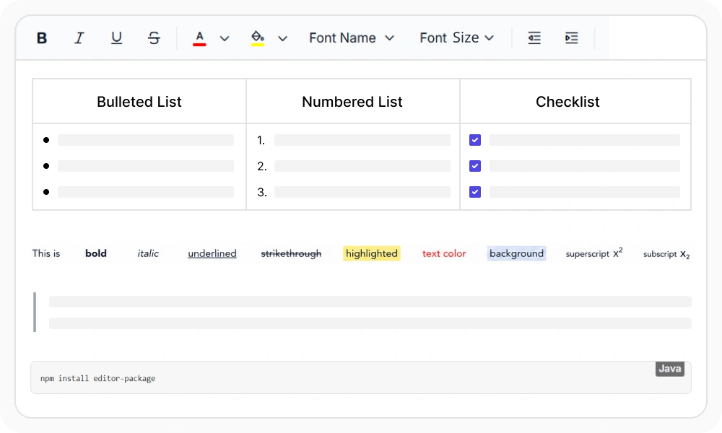Image resolution: width=722 pixels, height=433 pixels.
Task: Open font color dropdown arrow
Action: (225, 39)
